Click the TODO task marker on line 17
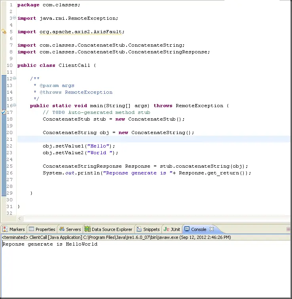292x299 pixels. [x=4, y=112]
